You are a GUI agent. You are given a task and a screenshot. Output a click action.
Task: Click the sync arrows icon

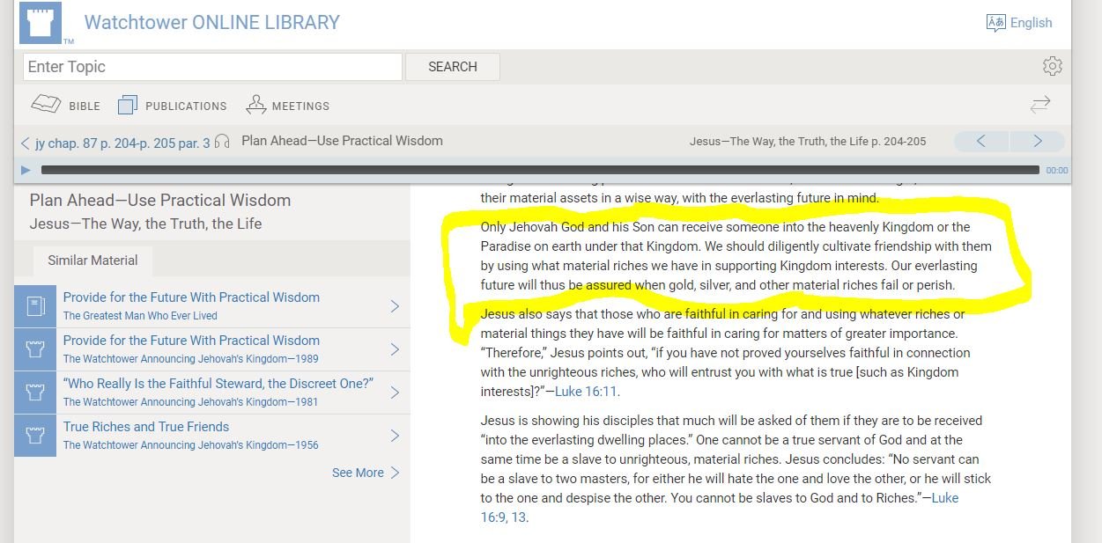tap(1040, 105)
